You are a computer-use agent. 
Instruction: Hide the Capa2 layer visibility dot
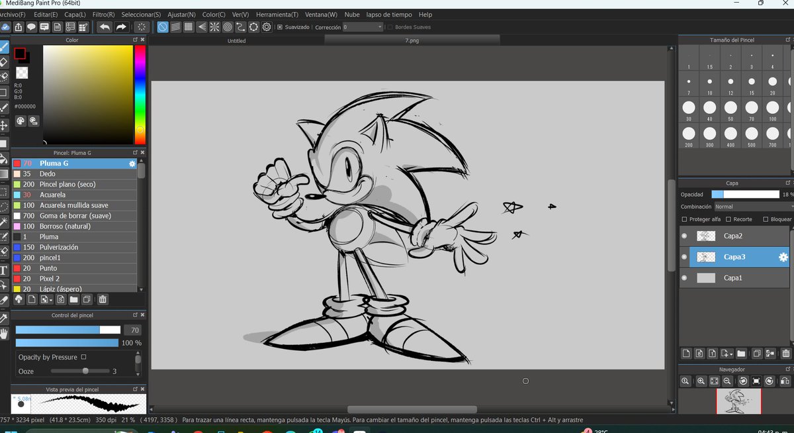click(x=684, y=236)
